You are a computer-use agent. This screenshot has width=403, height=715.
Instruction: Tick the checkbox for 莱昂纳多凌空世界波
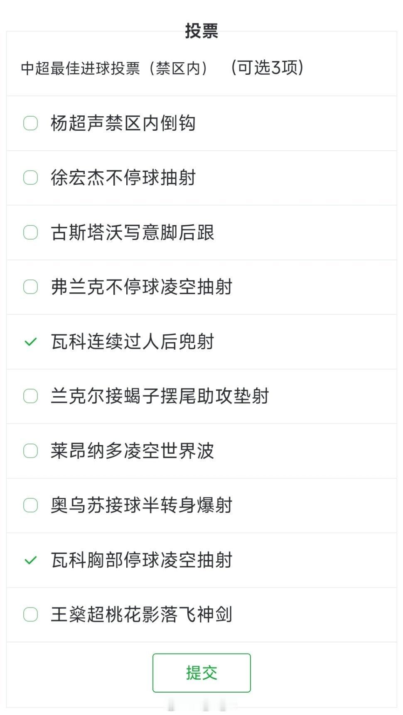click(30, 451)
